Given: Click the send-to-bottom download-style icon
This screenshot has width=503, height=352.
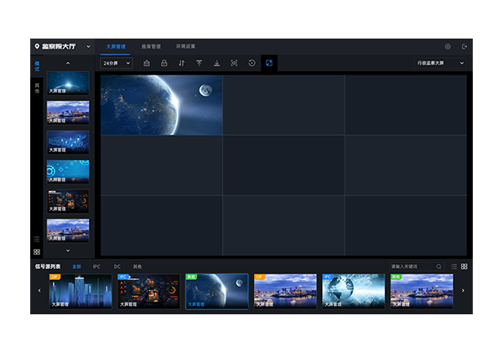Looking at the screenshot, I should (x=216, y=63).
